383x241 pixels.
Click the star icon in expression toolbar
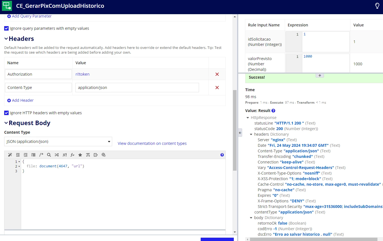pos(80,155)
